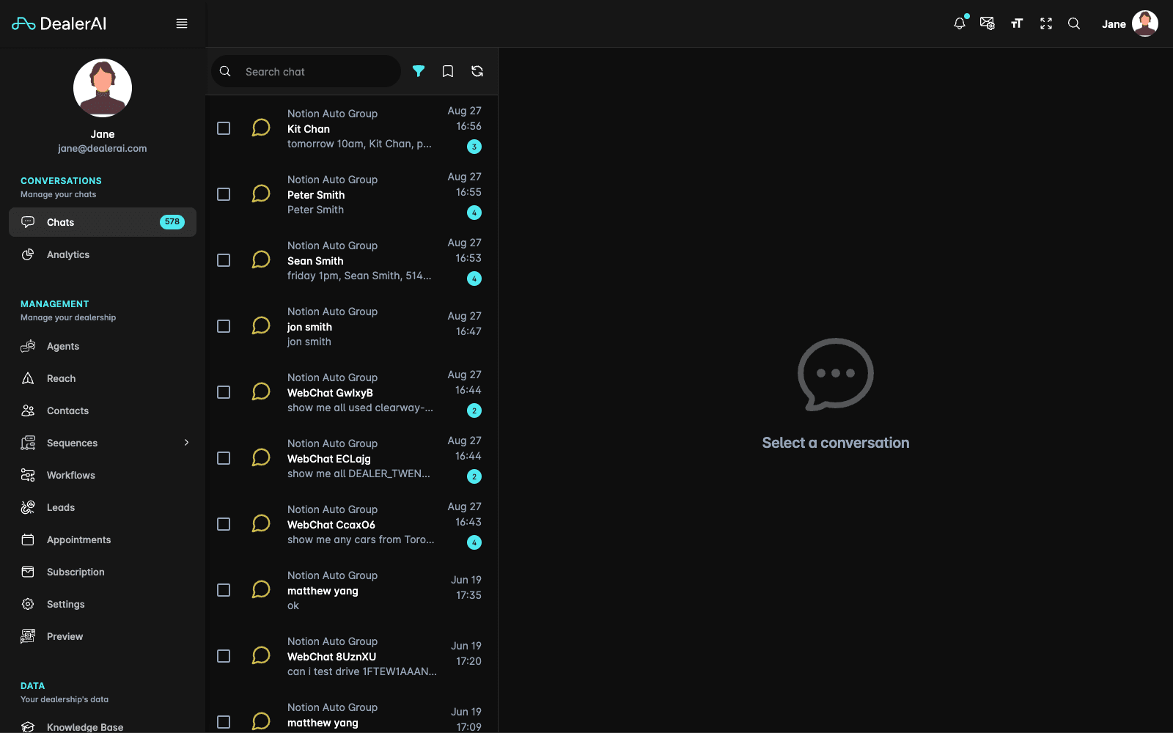Viewport: 1173px width, 733px height.
Task: Open WebChat CcaxO6 conversation
Action: coord(352,524)
